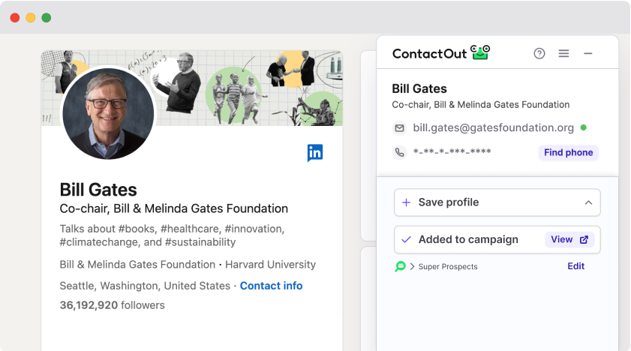Click the green email verified status dot
The height and width of the screenshot is (351, 631).
(x=584, y=128)
